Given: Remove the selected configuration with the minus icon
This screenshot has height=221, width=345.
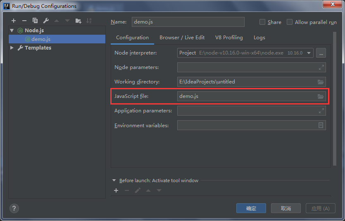Looking at the screenshot, I should [24, 21].
